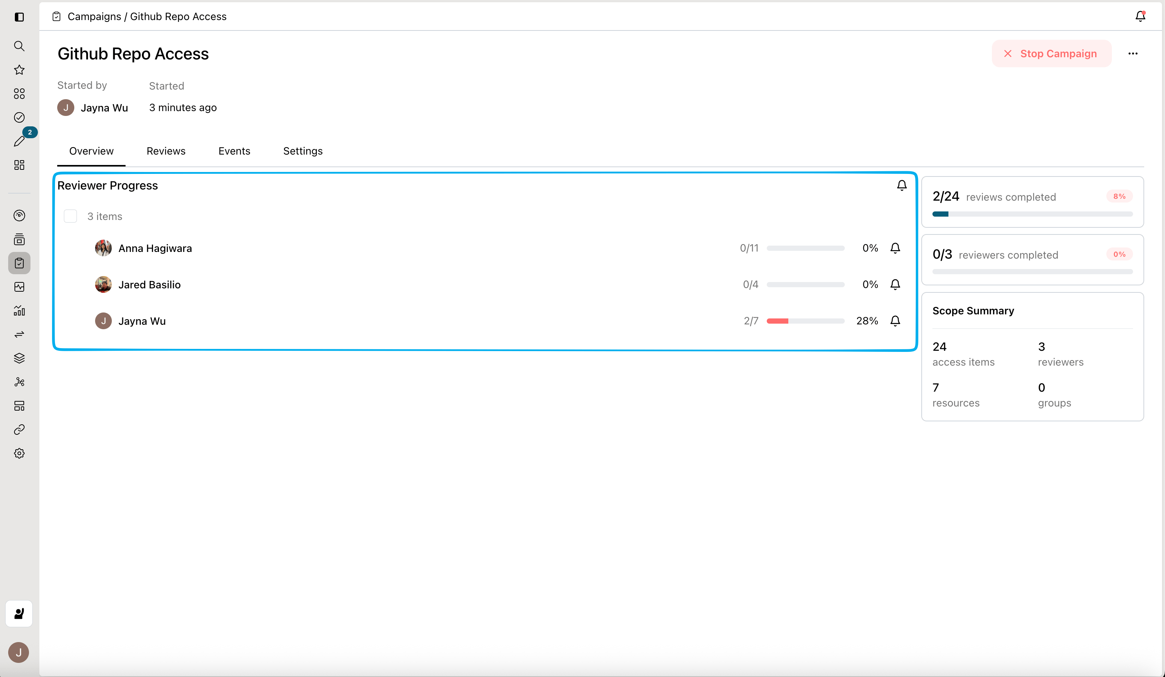Open the layers stack sidebar icon
The width and height of the screenshot is (1165, 677).
tap(19, 359)
